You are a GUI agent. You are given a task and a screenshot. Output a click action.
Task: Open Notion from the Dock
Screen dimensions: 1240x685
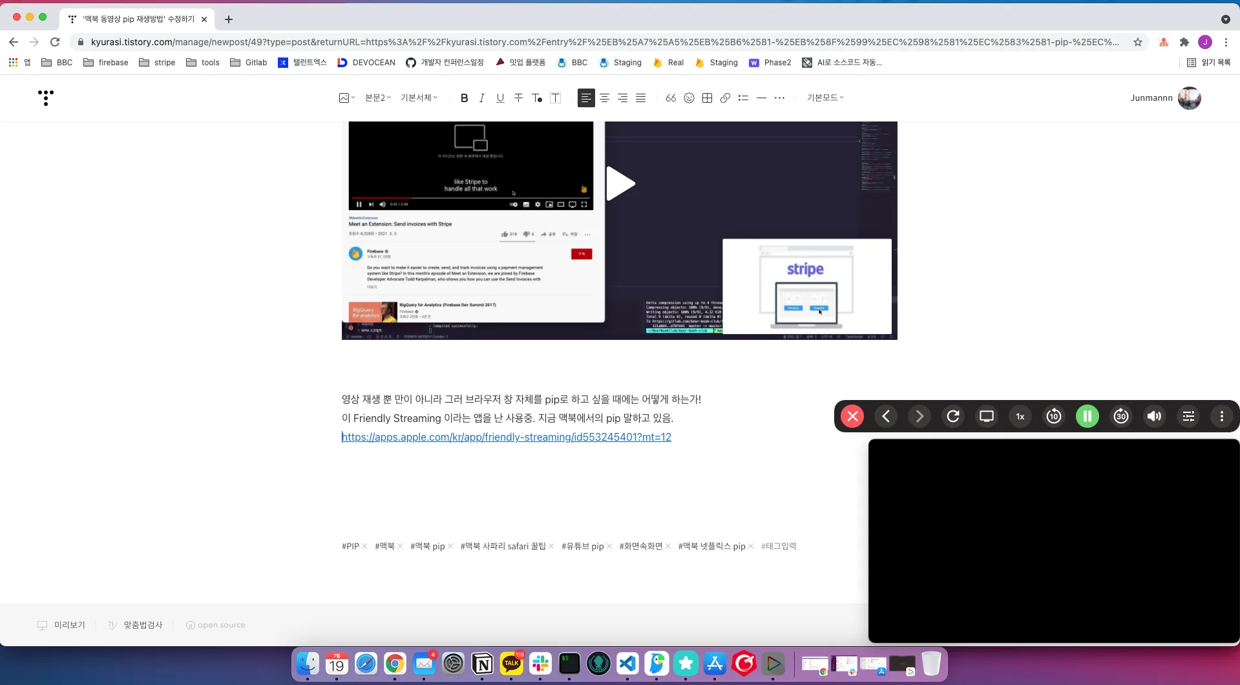pyautogui.click(x=483, y=664)
